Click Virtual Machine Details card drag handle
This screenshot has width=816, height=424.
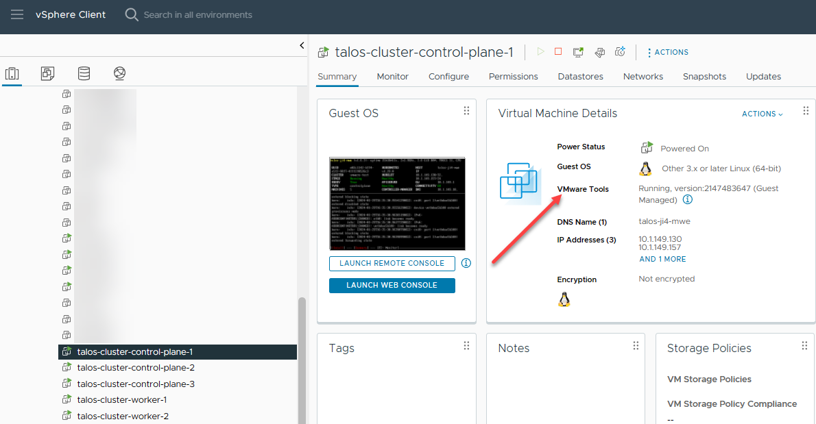pos(806,111)
